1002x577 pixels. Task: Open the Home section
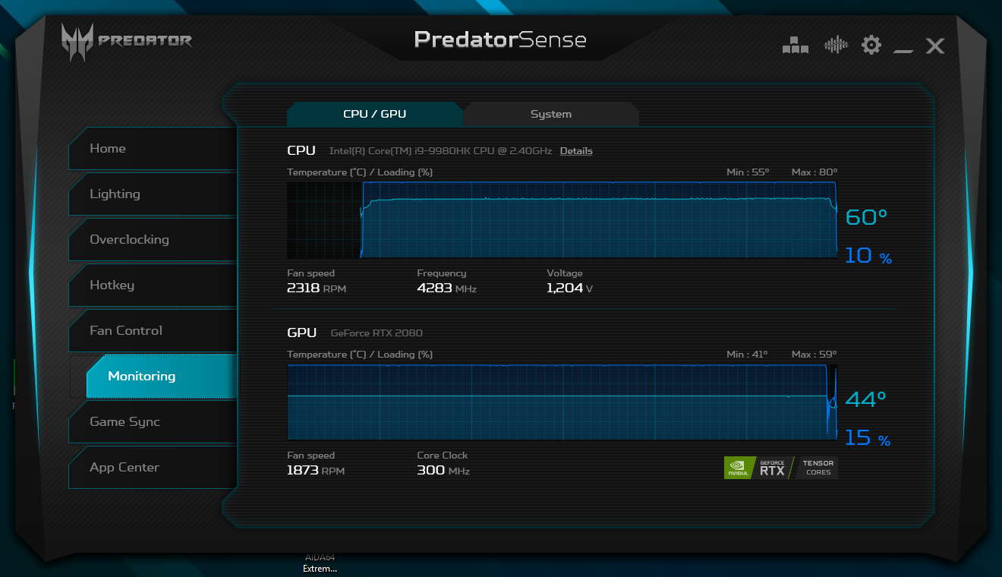(x=153, y=148)
